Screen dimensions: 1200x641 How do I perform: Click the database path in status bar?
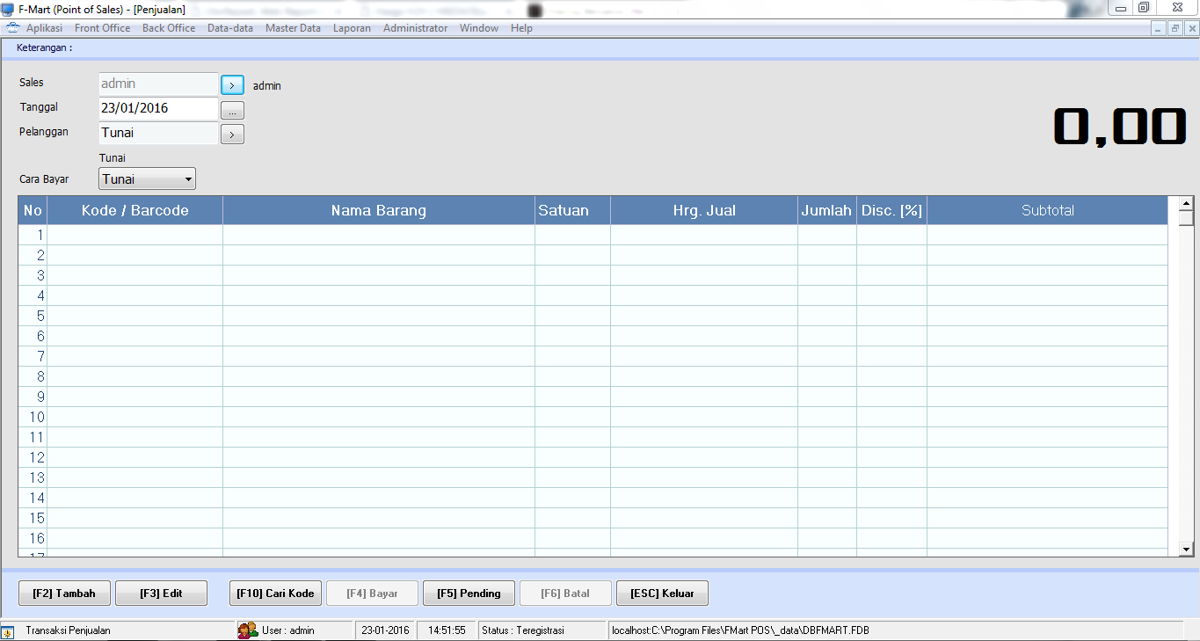coord(740,630)
